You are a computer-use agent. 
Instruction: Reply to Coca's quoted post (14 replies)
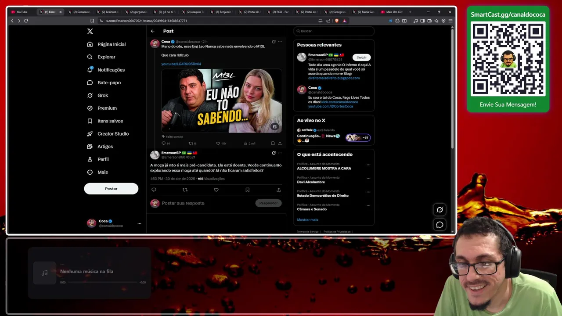(x=166, y=144)
